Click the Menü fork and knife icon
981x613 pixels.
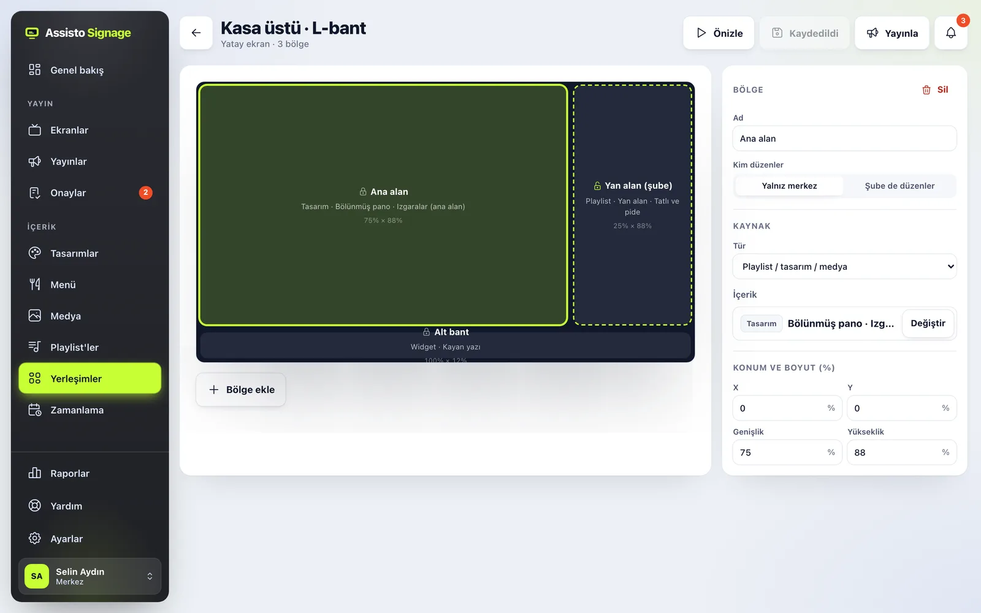coord(35,284)
